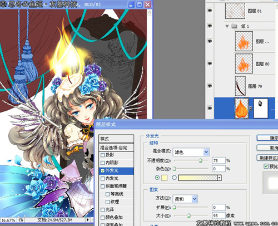Viewport: 278px width, 226px height.
Task: Enable 内发光 inner glow checkbox
Action: 103,179
